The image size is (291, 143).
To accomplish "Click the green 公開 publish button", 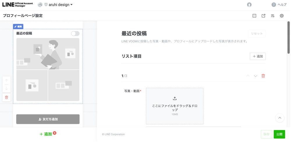I will [279, 134].
